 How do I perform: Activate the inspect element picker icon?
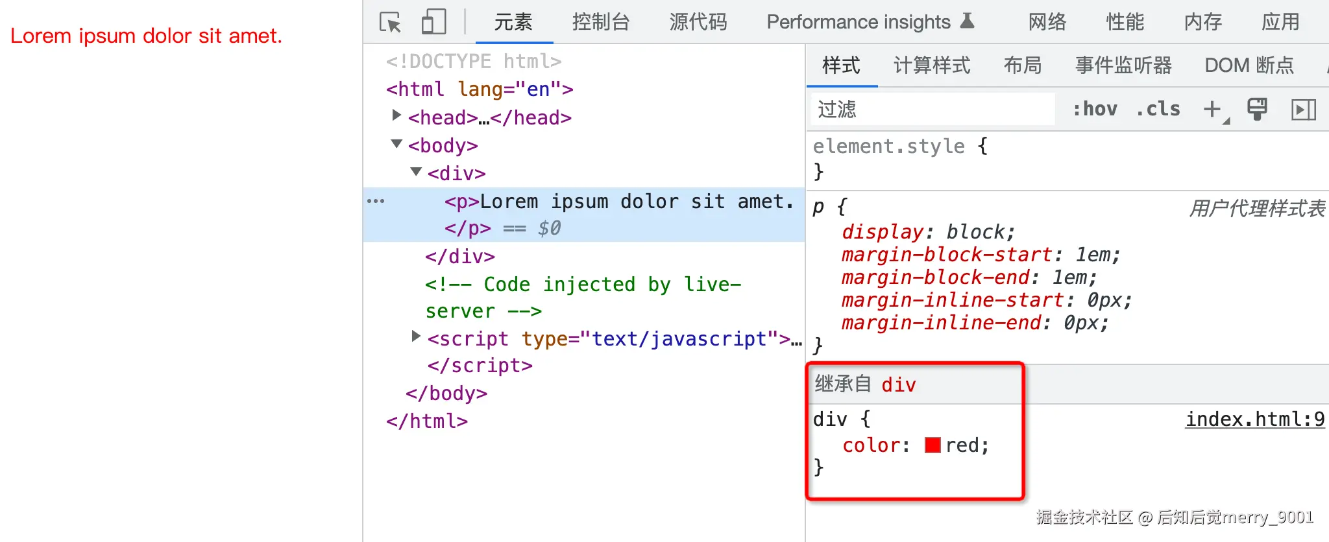tap(391, 22)
